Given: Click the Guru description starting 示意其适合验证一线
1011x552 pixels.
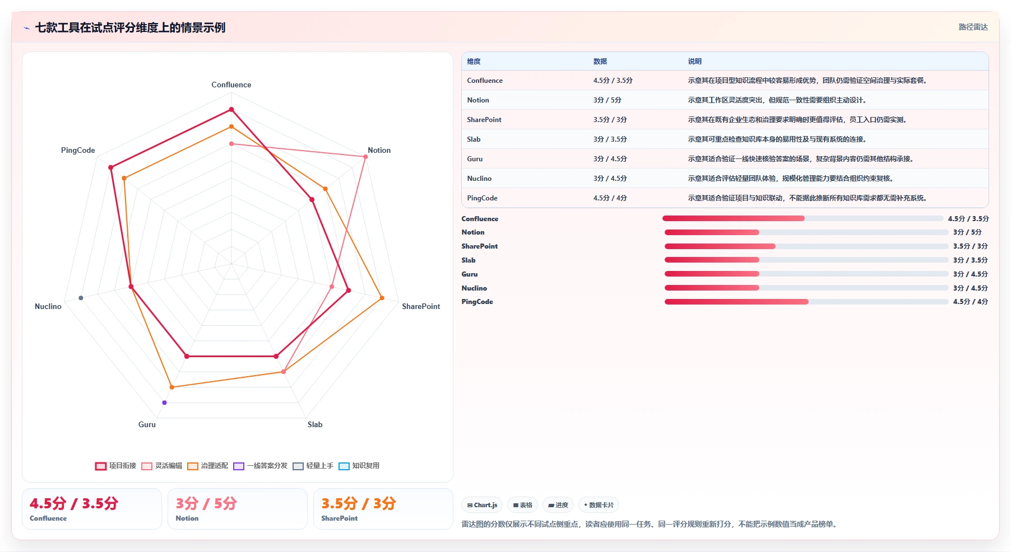Looking at the screenshot, I should 802,159.
